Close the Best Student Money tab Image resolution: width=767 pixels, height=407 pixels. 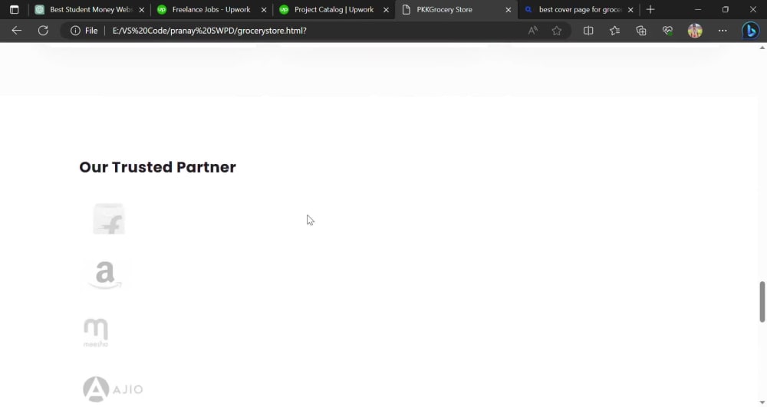pyautogui.click(x=141, y=9)
